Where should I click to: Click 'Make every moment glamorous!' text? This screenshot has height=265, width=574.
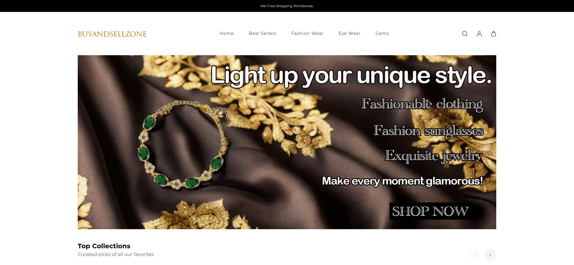[402, 181]
